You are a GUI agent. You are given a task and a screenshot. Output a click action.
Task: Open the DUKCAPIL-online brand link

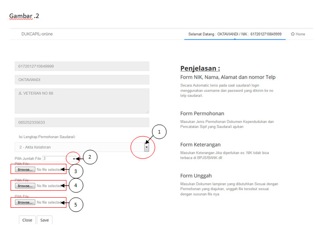pos(37,34)
